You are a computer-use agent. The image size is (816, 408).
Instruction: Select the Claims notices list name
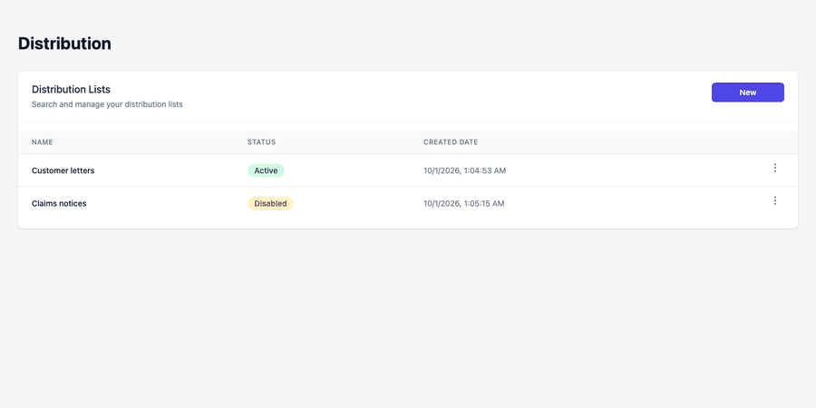coord(59,203)
